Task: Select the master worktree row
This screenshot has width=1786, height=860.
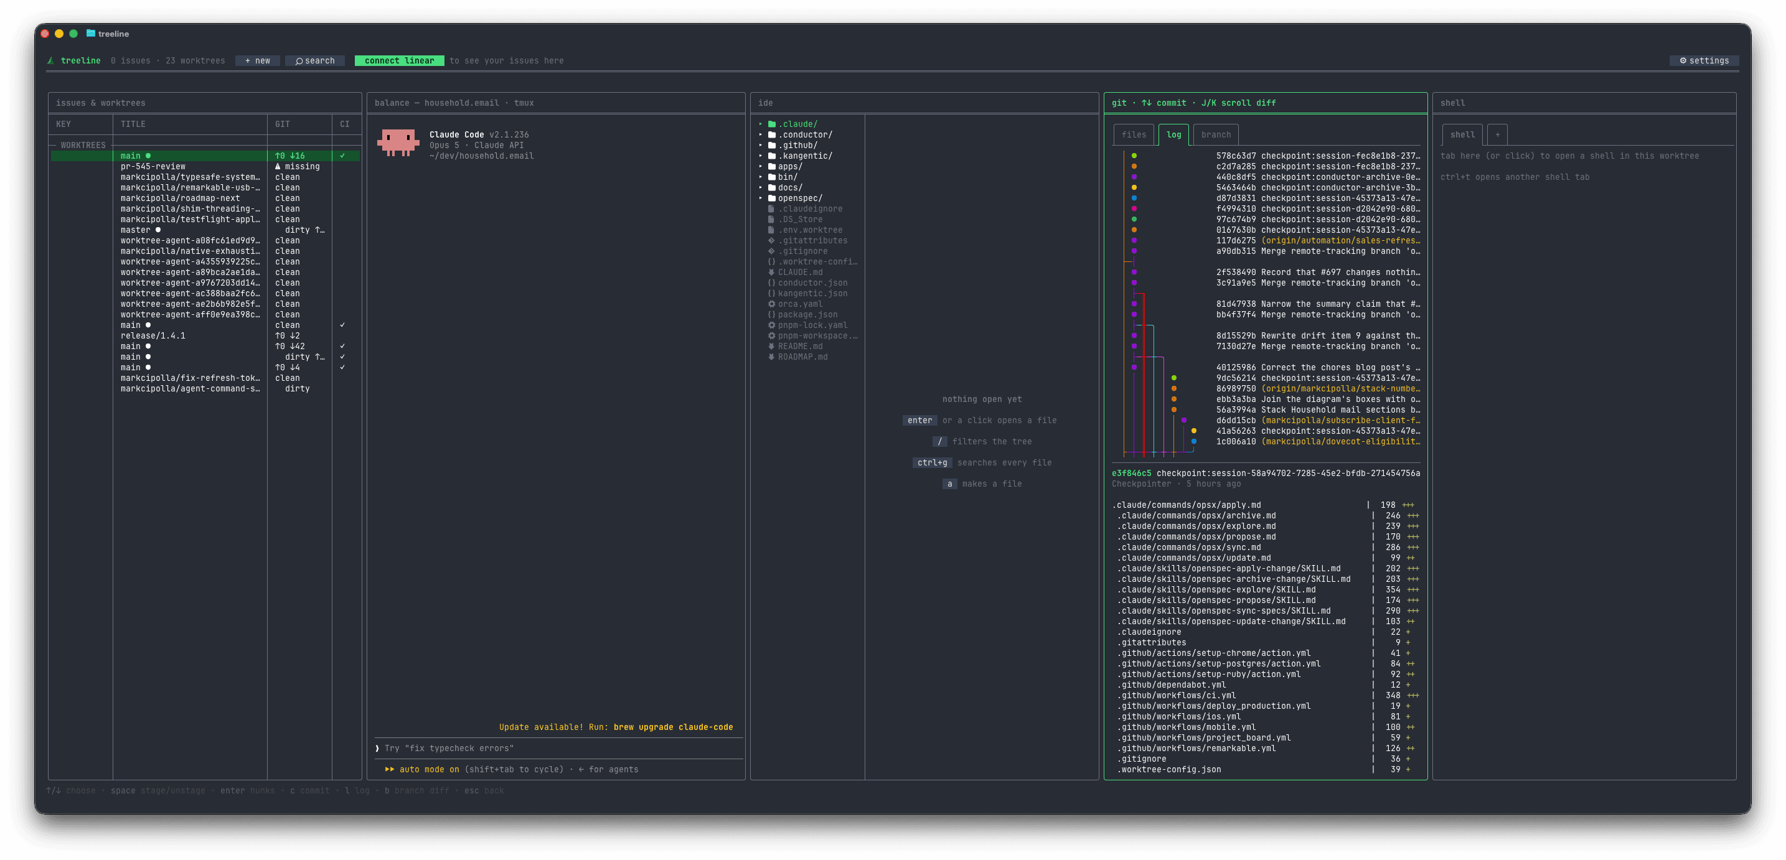Action: pyautogui.click(x=205, y=230)
